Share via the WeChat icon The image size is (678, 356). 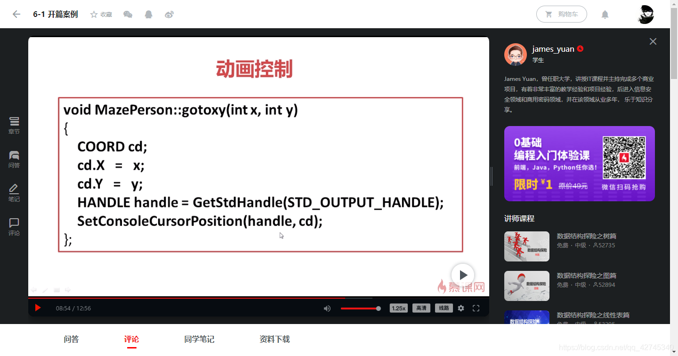pos(128,15)
